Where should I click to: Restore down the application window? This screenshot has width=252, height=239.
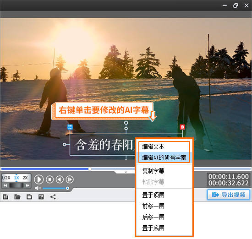236,5
